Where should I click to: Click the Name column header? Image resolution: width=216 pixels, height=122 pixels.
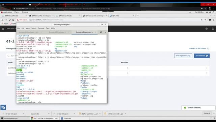click(10, 62)
